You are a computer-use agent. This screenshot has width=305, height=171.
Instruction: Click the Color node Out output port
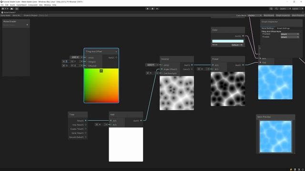click(x=243, y=36)
